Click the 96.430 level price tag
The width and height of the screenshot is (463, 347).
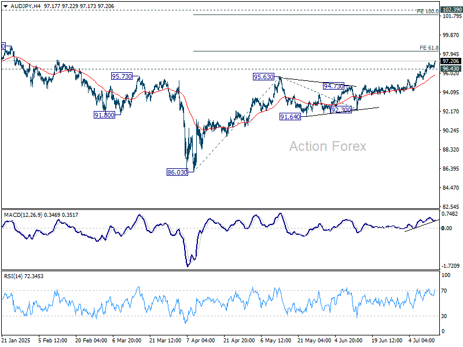coord(451,69)
